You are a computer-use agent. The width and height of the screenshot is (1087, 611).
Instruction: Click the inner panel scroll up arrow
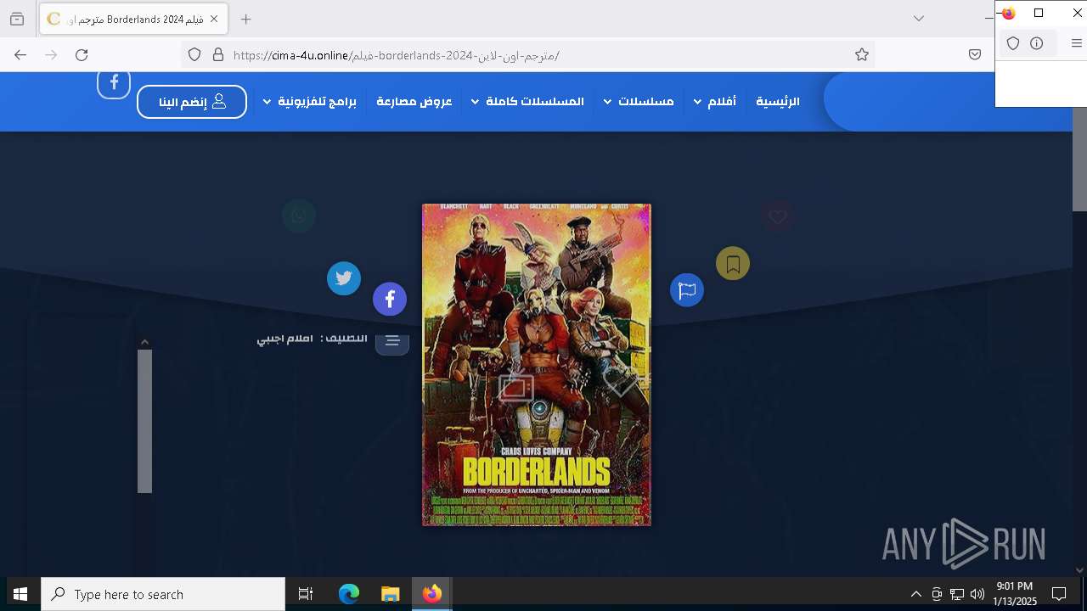[144, 342]
